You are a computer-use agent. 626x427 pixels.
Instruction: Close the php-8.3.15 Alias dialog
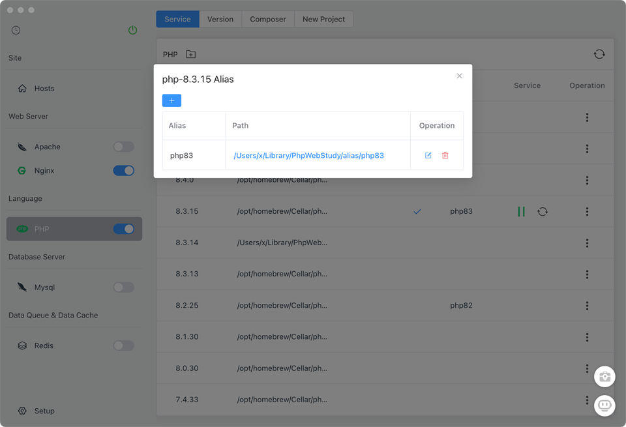tap(460, 76)
